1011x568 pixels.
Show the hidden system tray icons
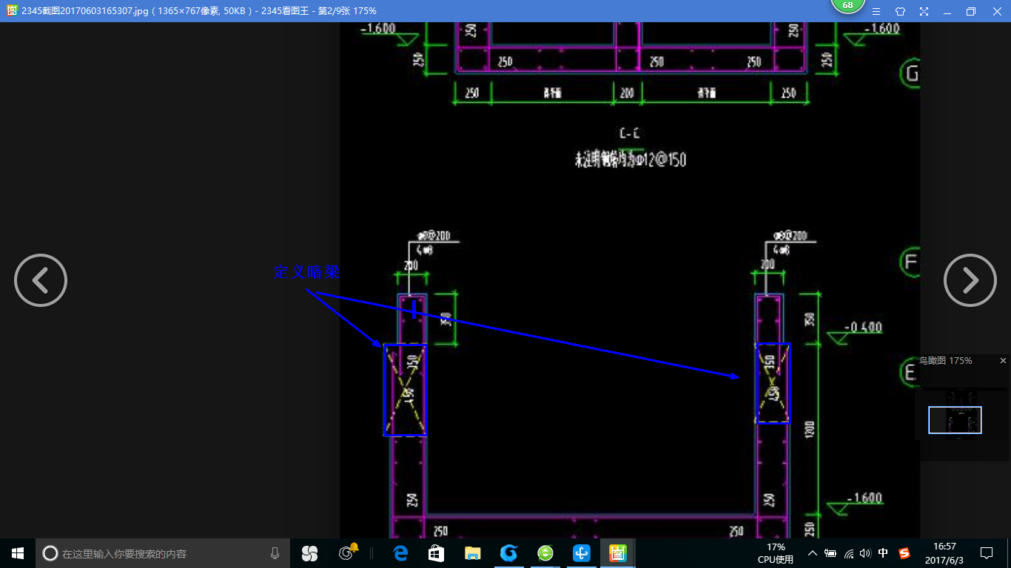[x=812, y=553]
